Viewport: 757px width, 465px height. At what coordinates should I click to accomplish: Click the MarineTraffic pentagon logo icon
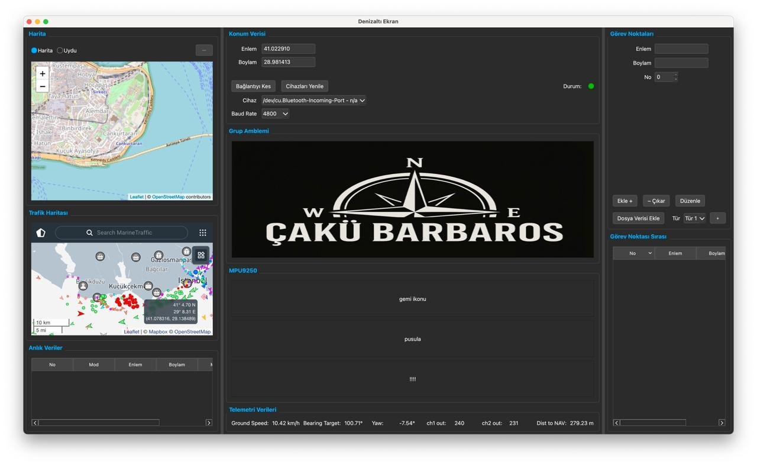41,233
